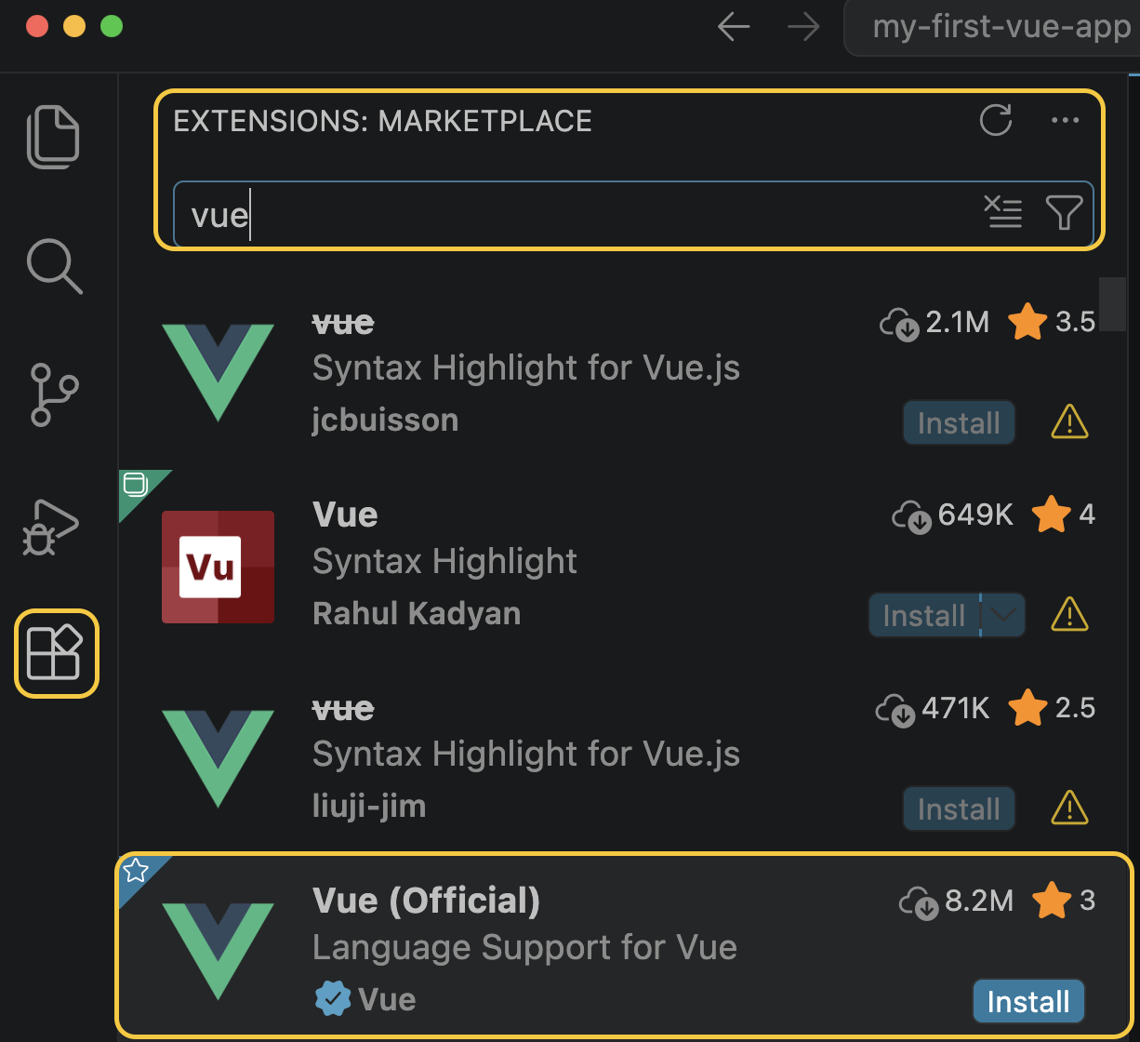Click warning icon on jcbuisson's vue extension
The width and height of the screenshot is (1140, 1042).
click(1069, 423)
